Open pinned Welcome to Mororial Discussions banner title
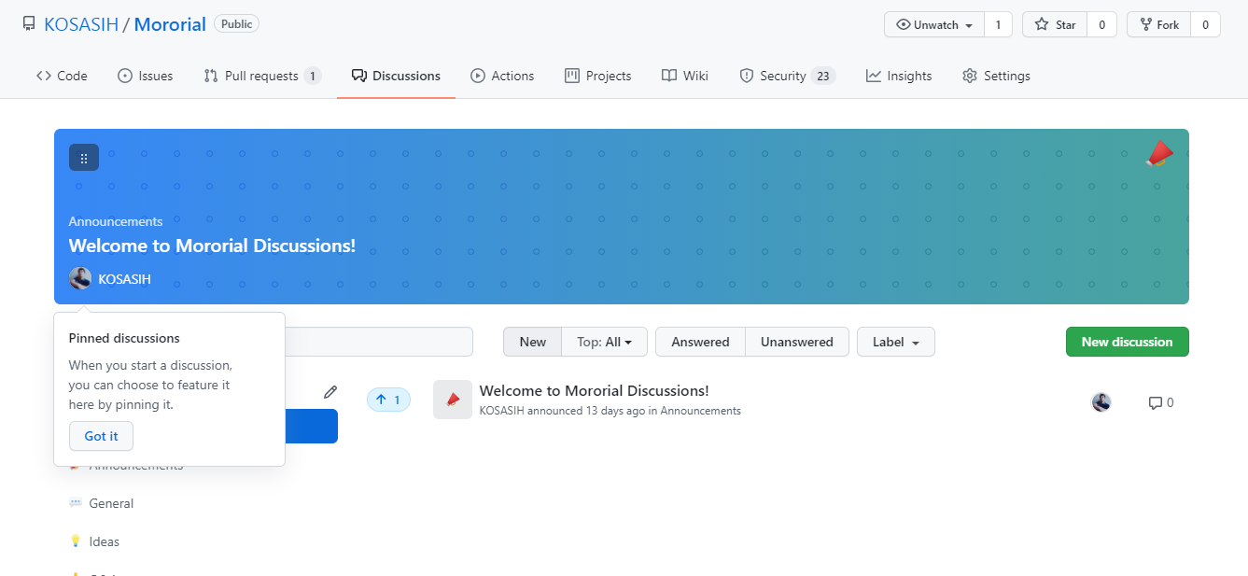The image size is (1248, 576). pos(212,246)
